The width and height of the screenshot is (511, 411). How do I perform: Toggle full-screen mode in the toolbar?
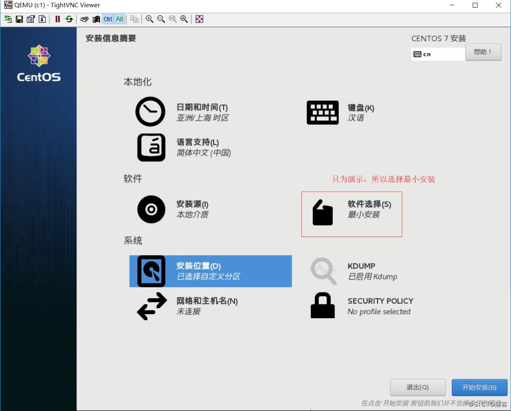point(199,19)
